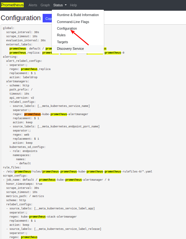The width and height of the screenshot is (186, 239).
Task: Click the Prometheus brand logo link
Action: coord(12,5)
